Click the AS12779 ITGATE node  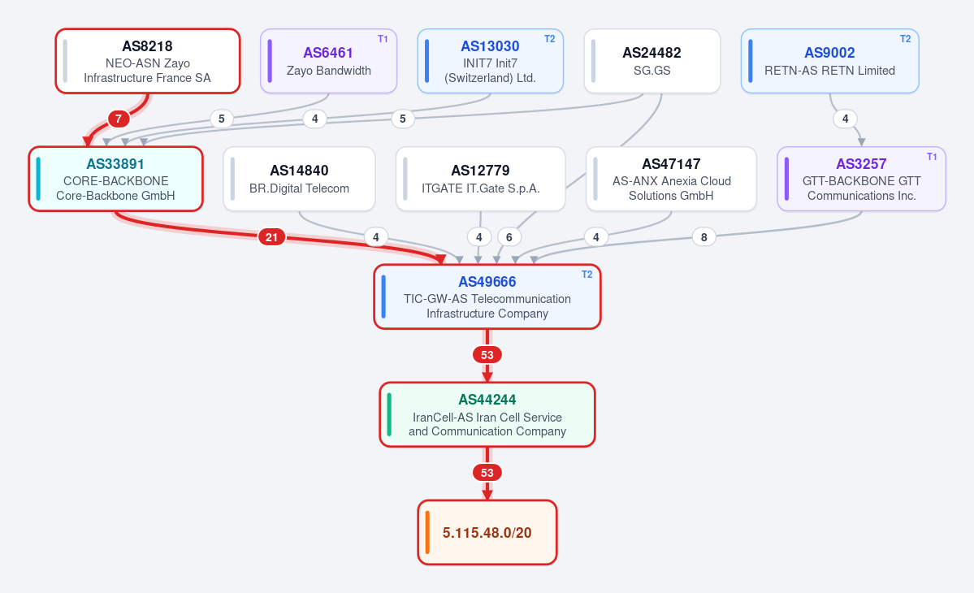point(481,179)
